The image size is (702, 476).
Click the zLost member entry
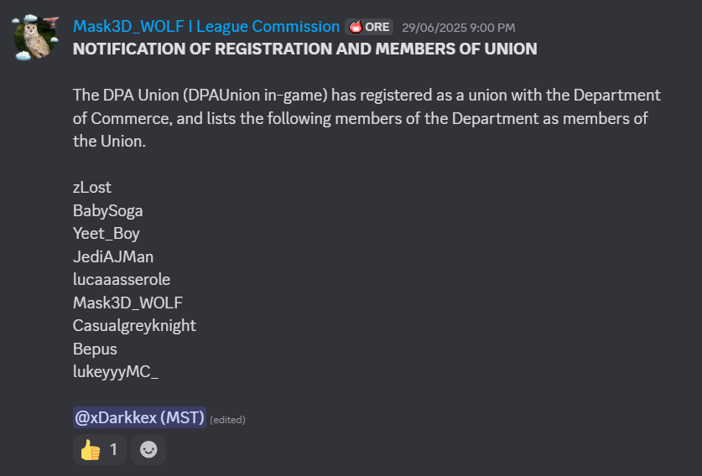(x=91, y=187)
